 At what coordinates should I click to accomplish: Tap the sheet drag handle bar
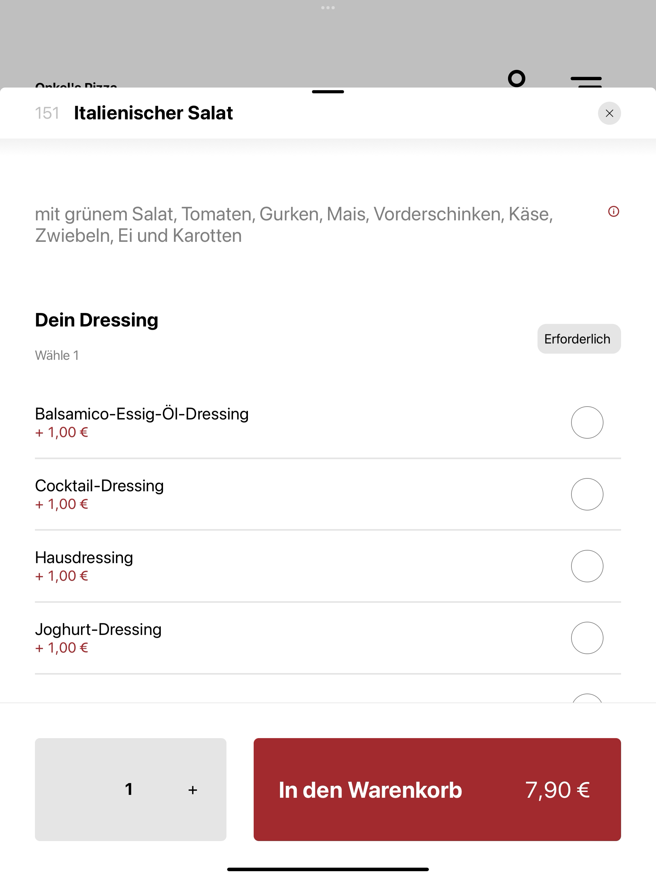tap(328, 91)
